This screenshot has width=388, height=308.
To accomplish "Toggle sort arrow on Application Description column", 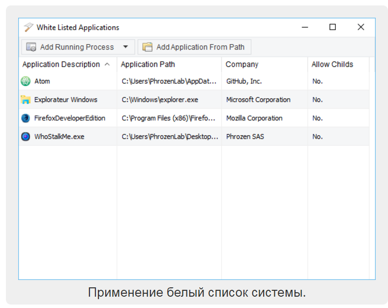I will 107,64.
